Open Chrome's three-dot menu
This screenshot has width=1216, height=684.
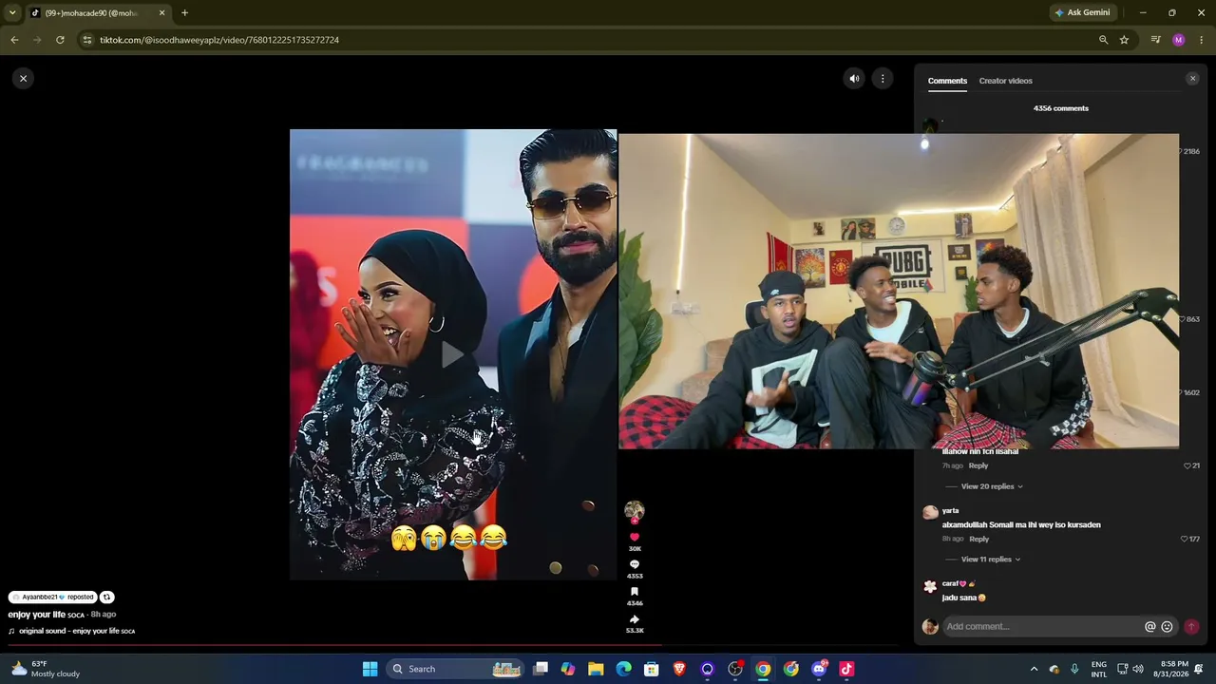[1201, 40]
